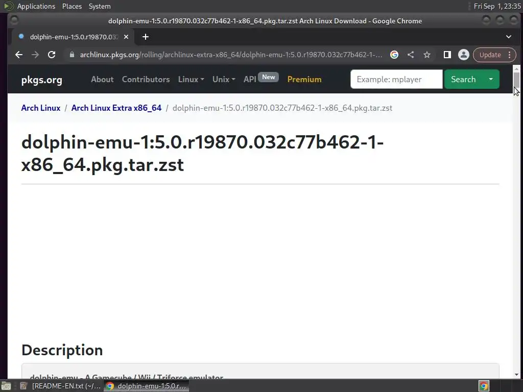Open the Premium page
Screen dimensions: 523x392
point(304,79)
